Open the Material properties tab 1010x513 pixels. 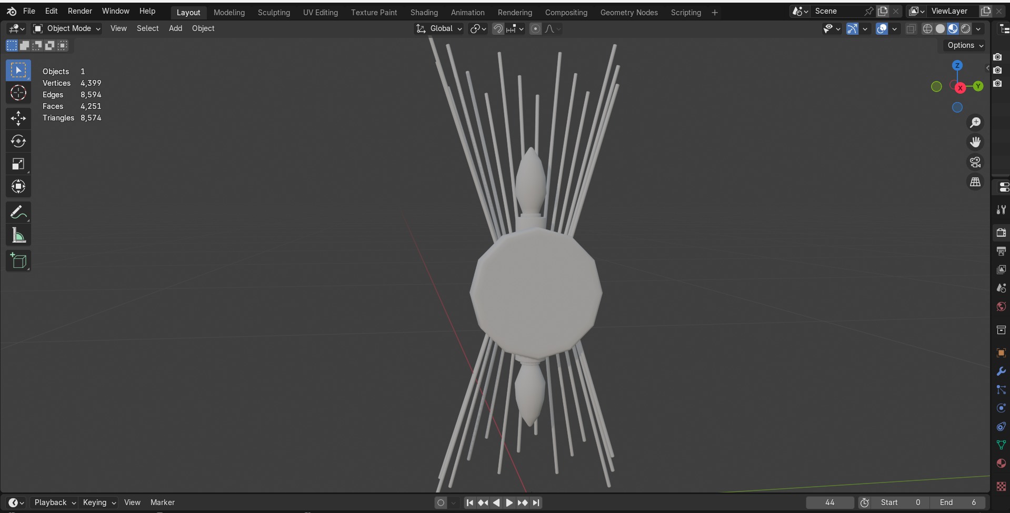1001,464
